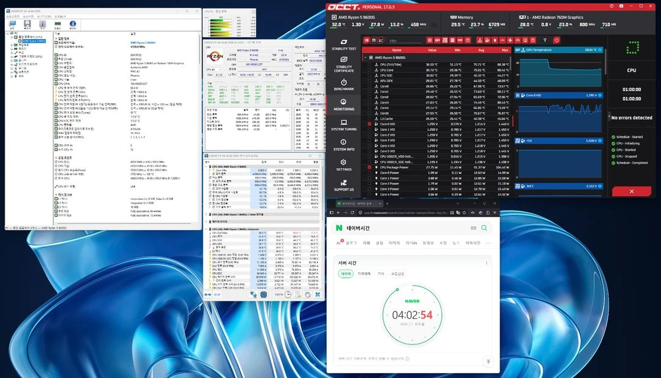Click red X button in OCCT test panel
661x378 pixels.
[632, 191]
